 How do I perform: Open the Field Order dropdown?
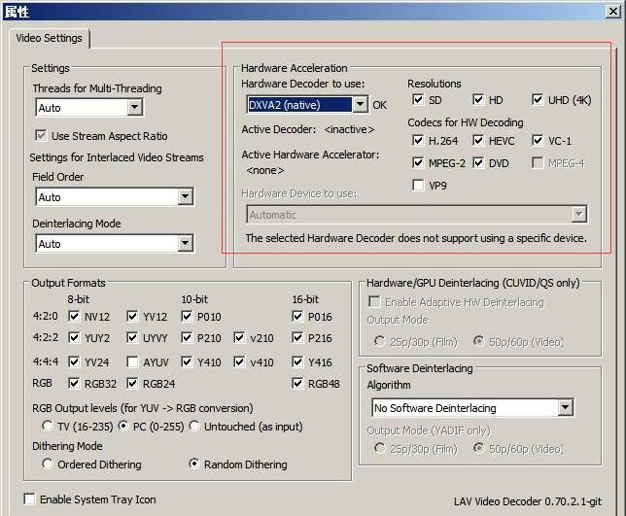point(115,196)
